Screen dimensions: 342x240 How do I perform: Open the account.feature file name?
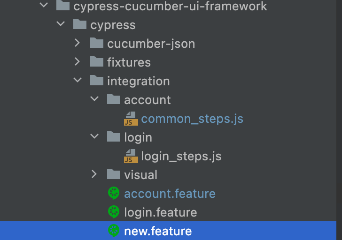[170, 193]
